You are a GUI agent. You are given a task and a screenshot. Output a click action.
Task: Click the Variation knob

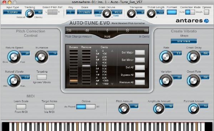coord(166,81)
